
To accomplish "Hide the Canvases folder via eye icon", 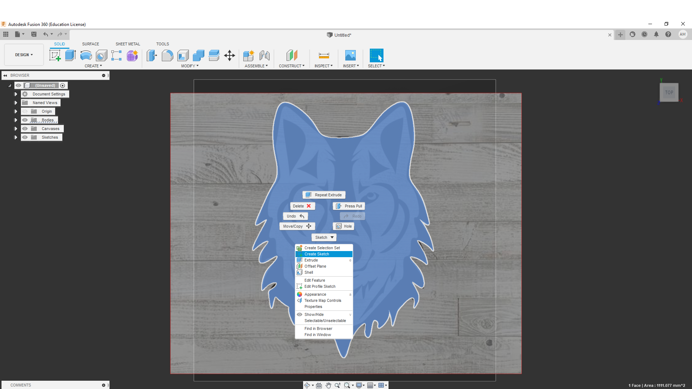I will point(25,129).
